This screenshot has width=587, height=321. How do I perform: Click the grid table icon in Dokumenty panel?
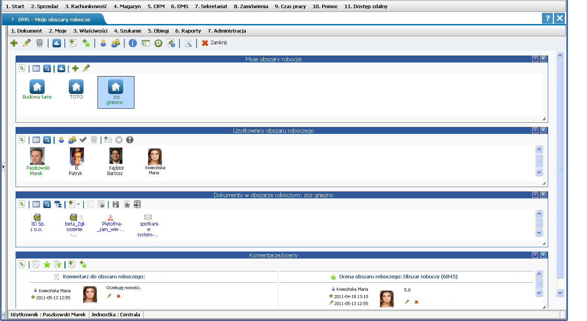pyautogui.click(x=137, y=204)
